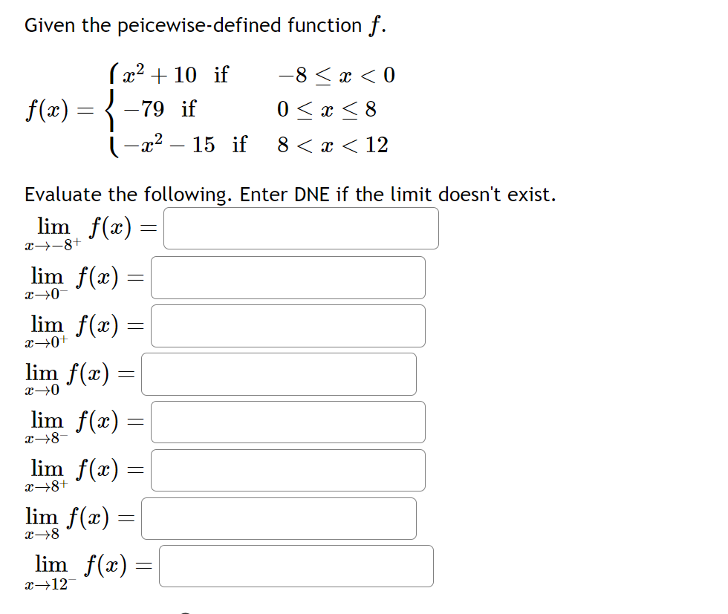The height and width of the screenshot is (614, 728).
Task: Click the answer box for the two-sided limit at 0
Action: [279, 373]
